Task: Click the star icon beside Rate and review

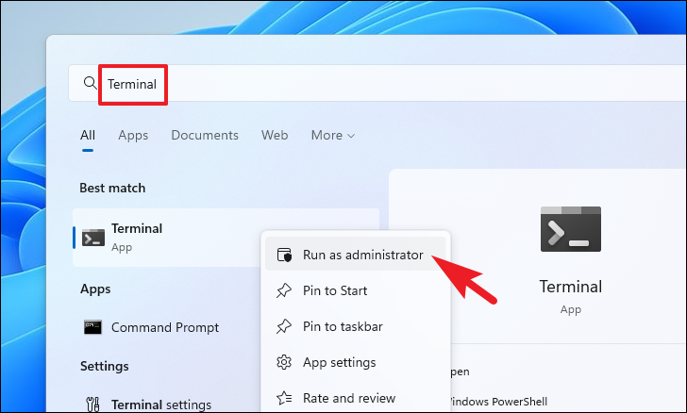Action: 284,398
